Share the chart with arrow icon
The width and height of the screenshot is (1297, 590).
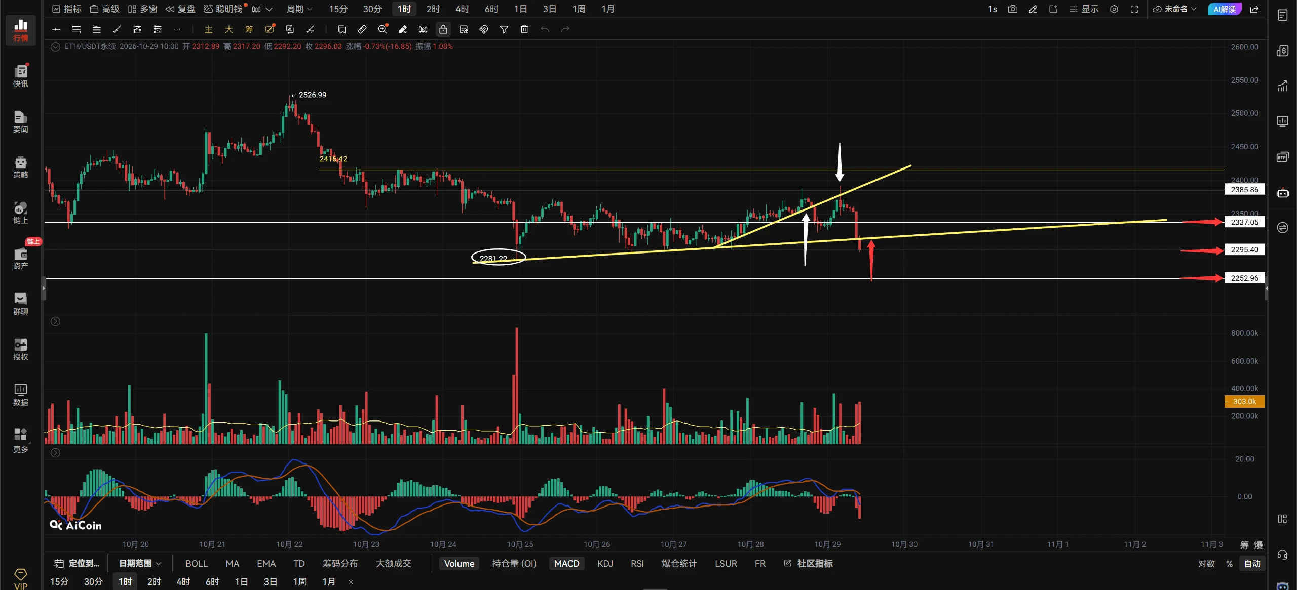pos(1254,9)
